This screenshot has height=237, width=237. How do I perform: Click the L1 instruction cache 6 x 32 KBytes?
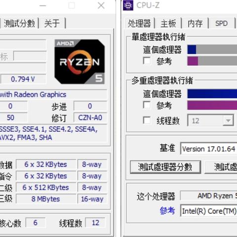[46, 176]
